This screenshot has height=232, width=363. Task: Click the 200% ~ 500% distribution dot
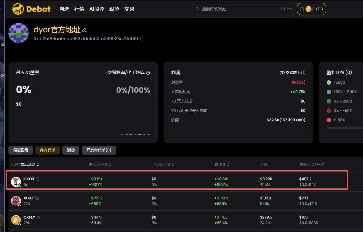[329, 92]
